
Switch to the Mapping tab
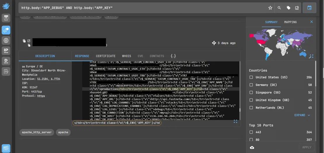(x=290, y=22)
